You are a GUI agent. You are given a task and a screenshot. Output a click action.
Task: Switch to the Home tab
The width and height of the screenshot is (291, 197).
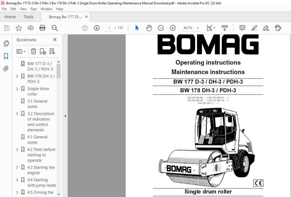(10, 17)
